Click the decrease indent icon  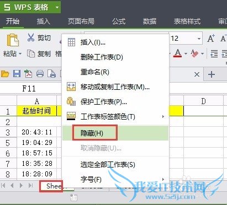(214, 53)
